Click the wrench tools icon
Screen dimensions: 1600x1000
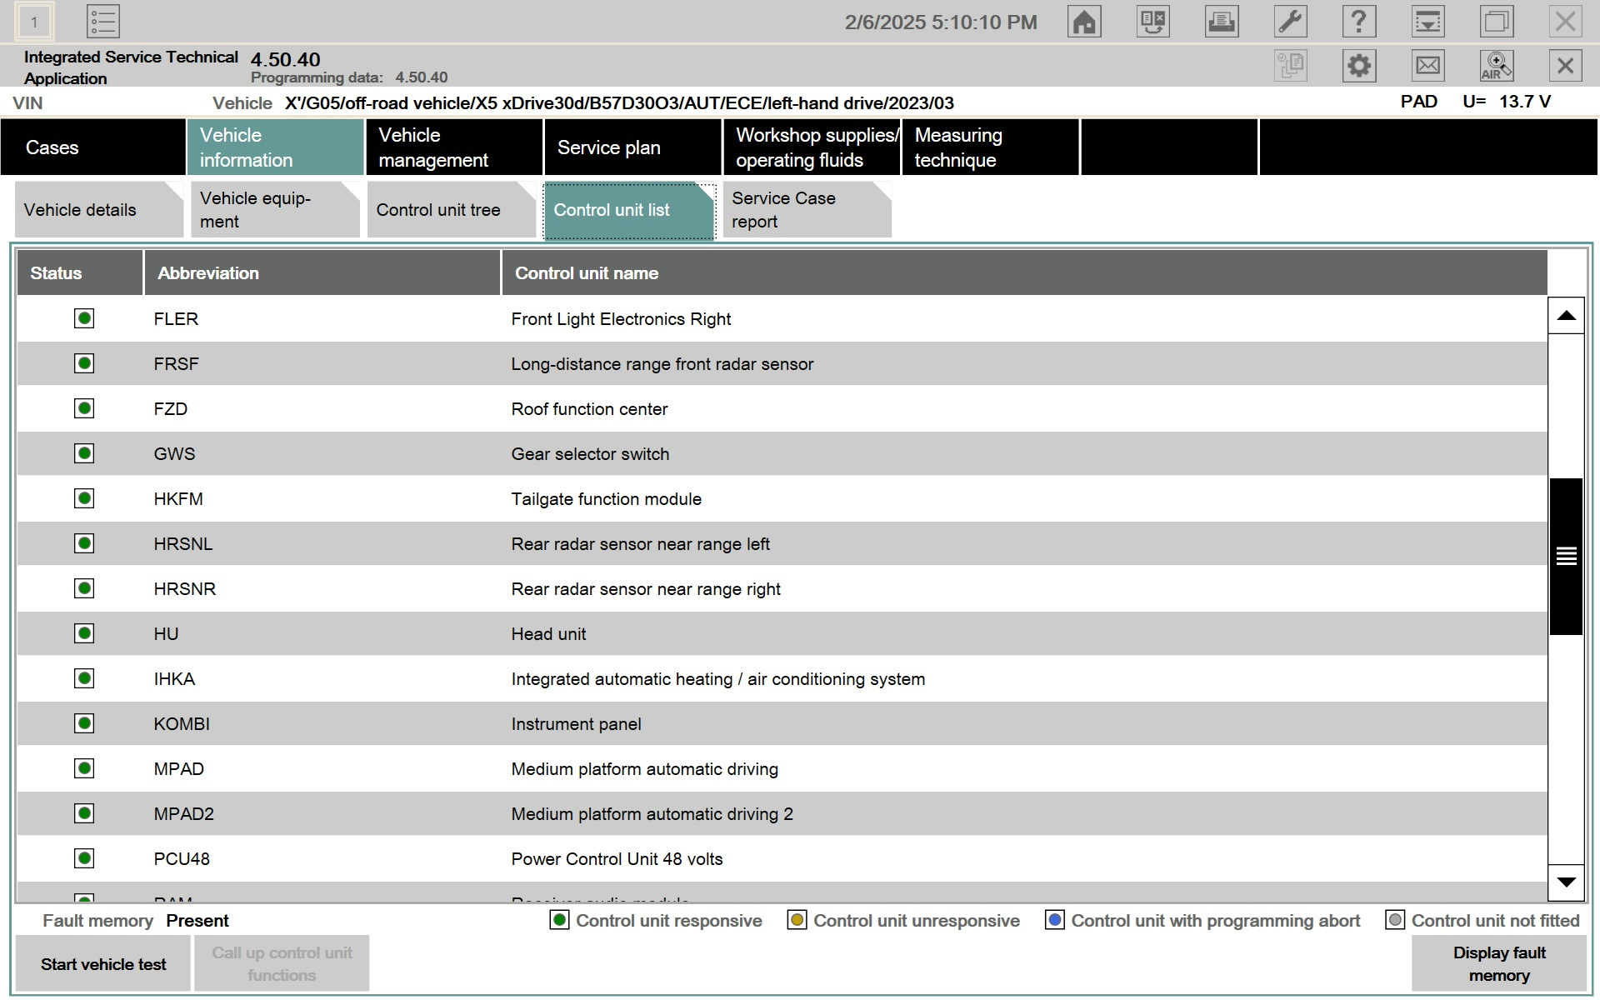tap(1290, 22)
